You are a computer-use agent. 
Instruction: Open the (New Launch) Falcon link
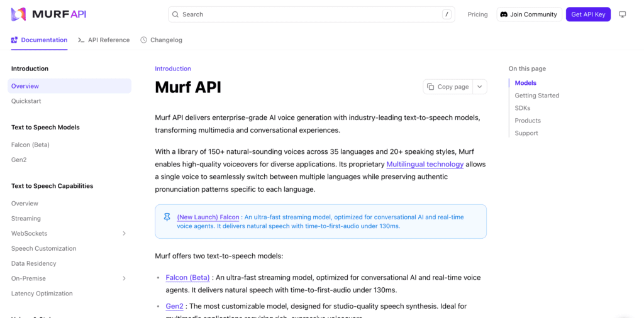[208, 217]
